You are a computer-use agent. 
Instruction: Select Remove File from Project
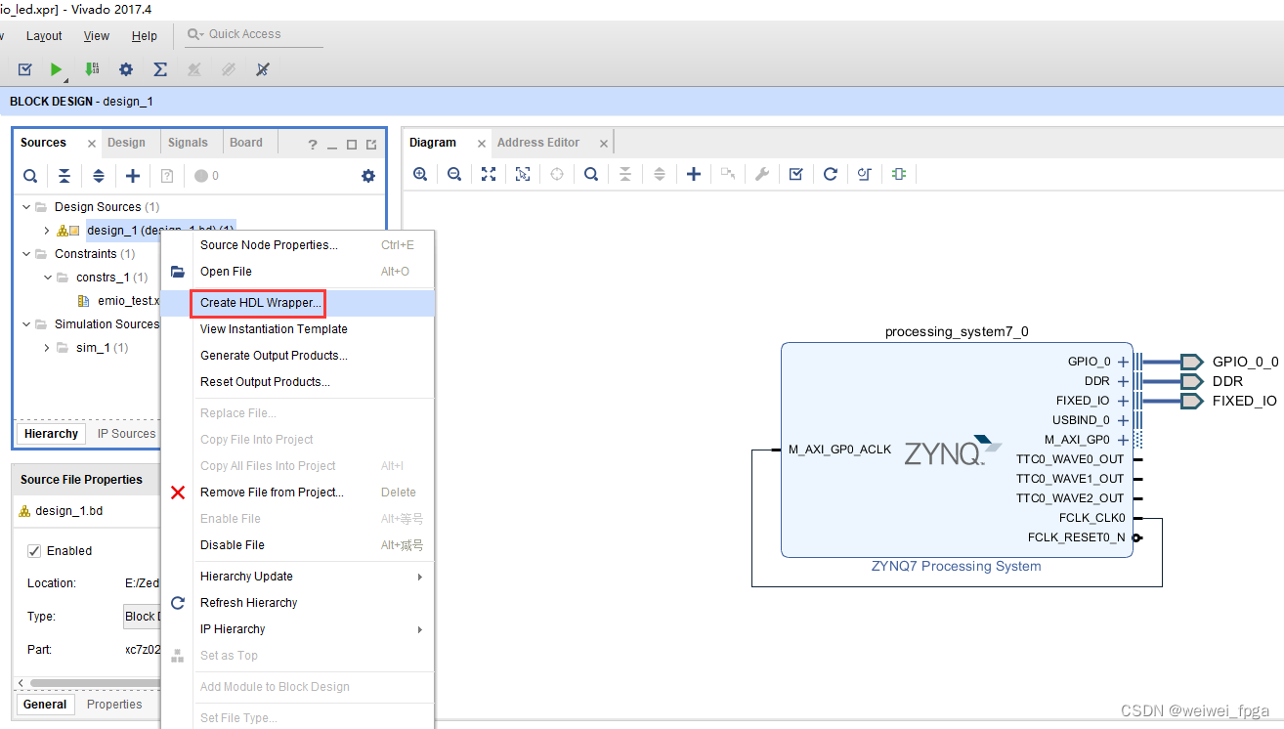[x=298, y=493]
